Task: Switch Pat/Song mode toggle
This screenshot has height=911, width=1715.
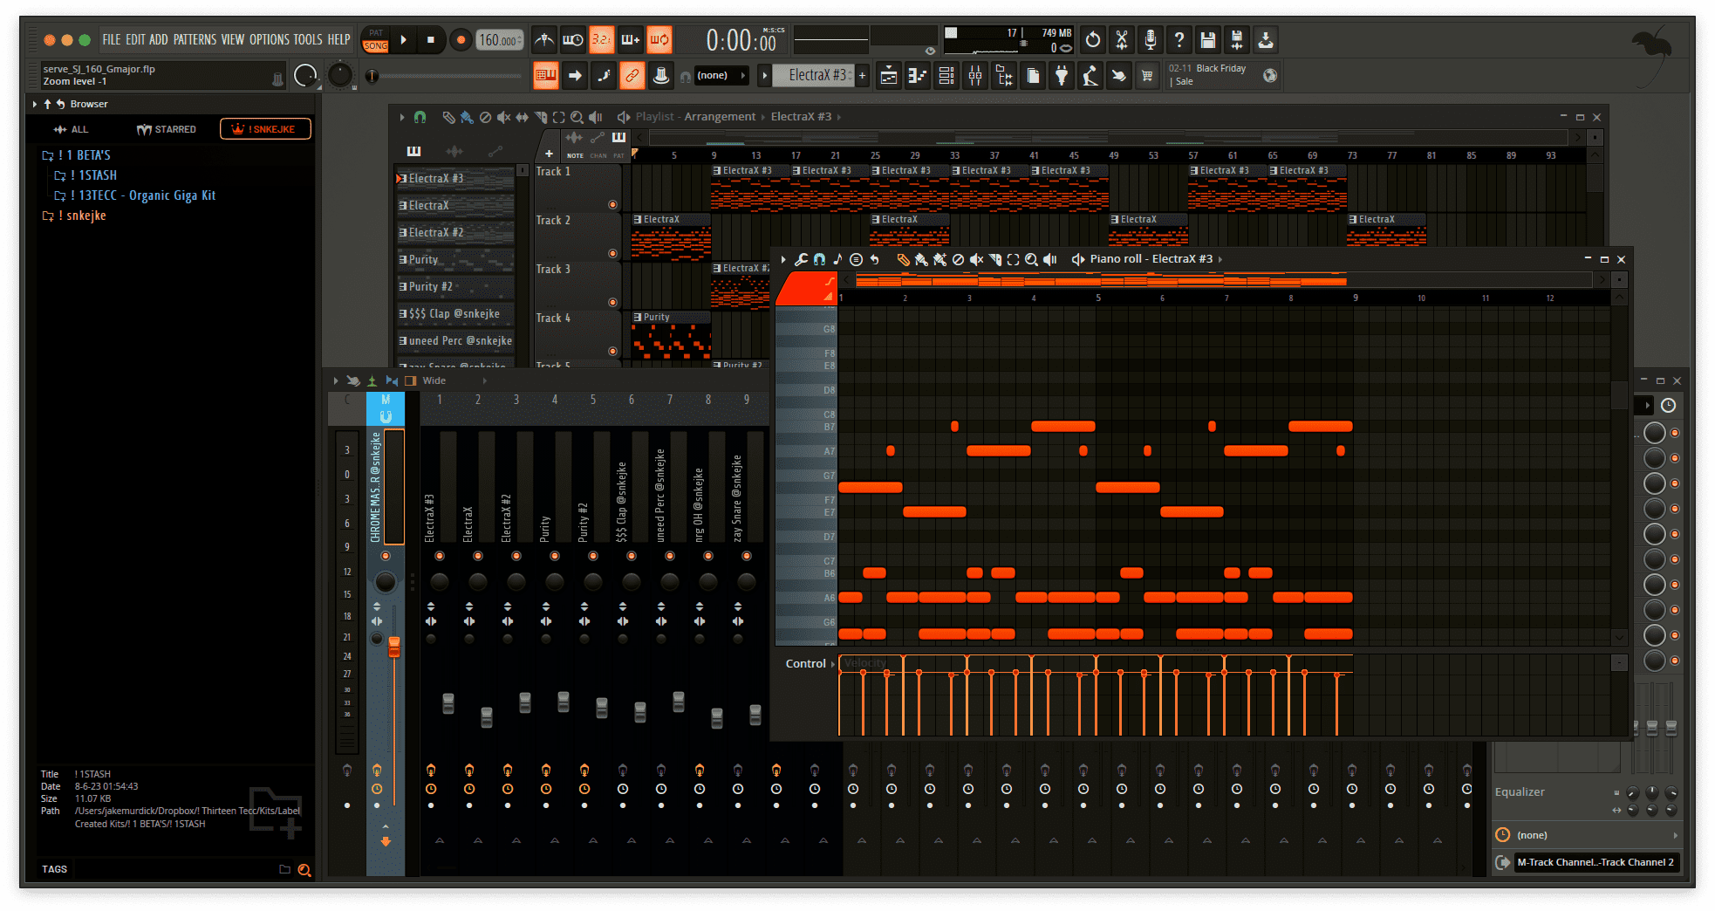Action: tap(376, 39)
